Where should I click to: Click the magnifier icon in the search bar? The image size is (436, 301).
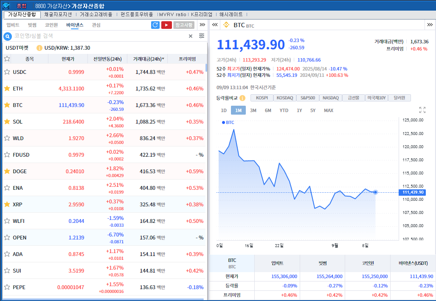coord(7,36)
